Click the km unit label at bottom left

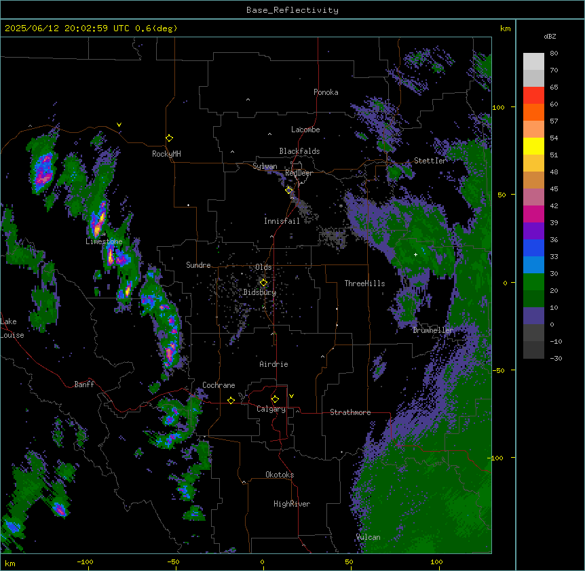[10, 563]
